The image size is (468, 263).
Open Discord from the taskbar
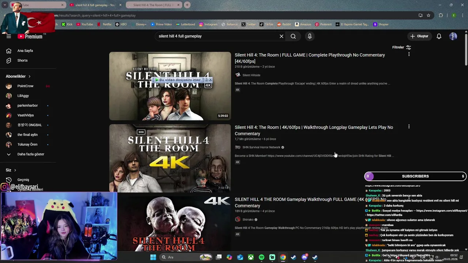point(304,257)
